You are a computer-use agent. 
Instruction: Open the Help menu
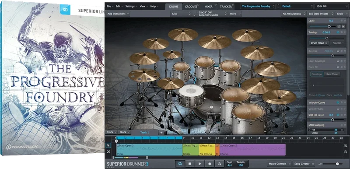click(154, 6)
